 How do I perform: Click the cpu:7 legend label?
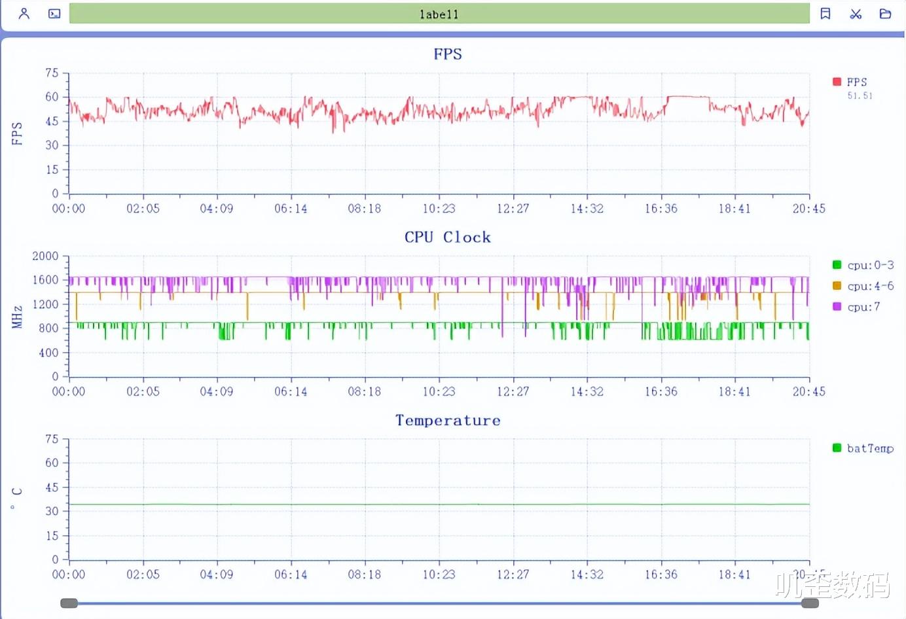[x=863, y=307]
